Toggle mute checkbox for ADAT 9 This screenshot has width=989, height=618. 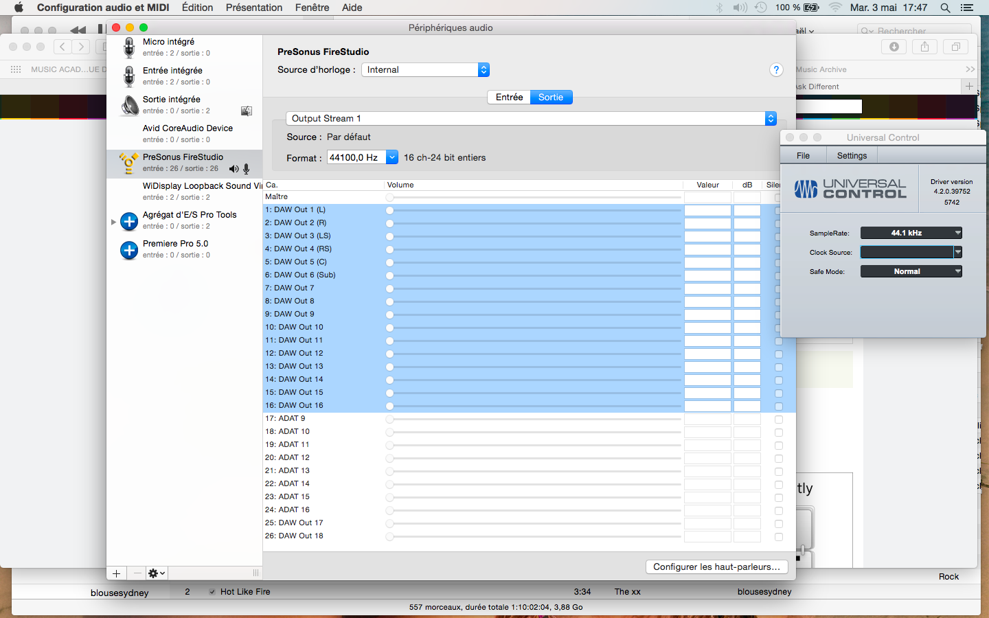[778, 419]
